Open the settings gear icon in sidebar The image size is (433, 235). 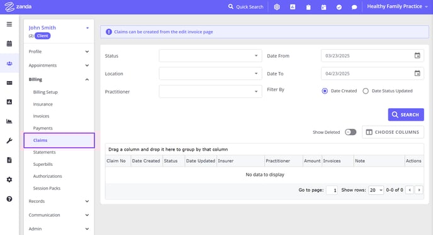point(9,180)
